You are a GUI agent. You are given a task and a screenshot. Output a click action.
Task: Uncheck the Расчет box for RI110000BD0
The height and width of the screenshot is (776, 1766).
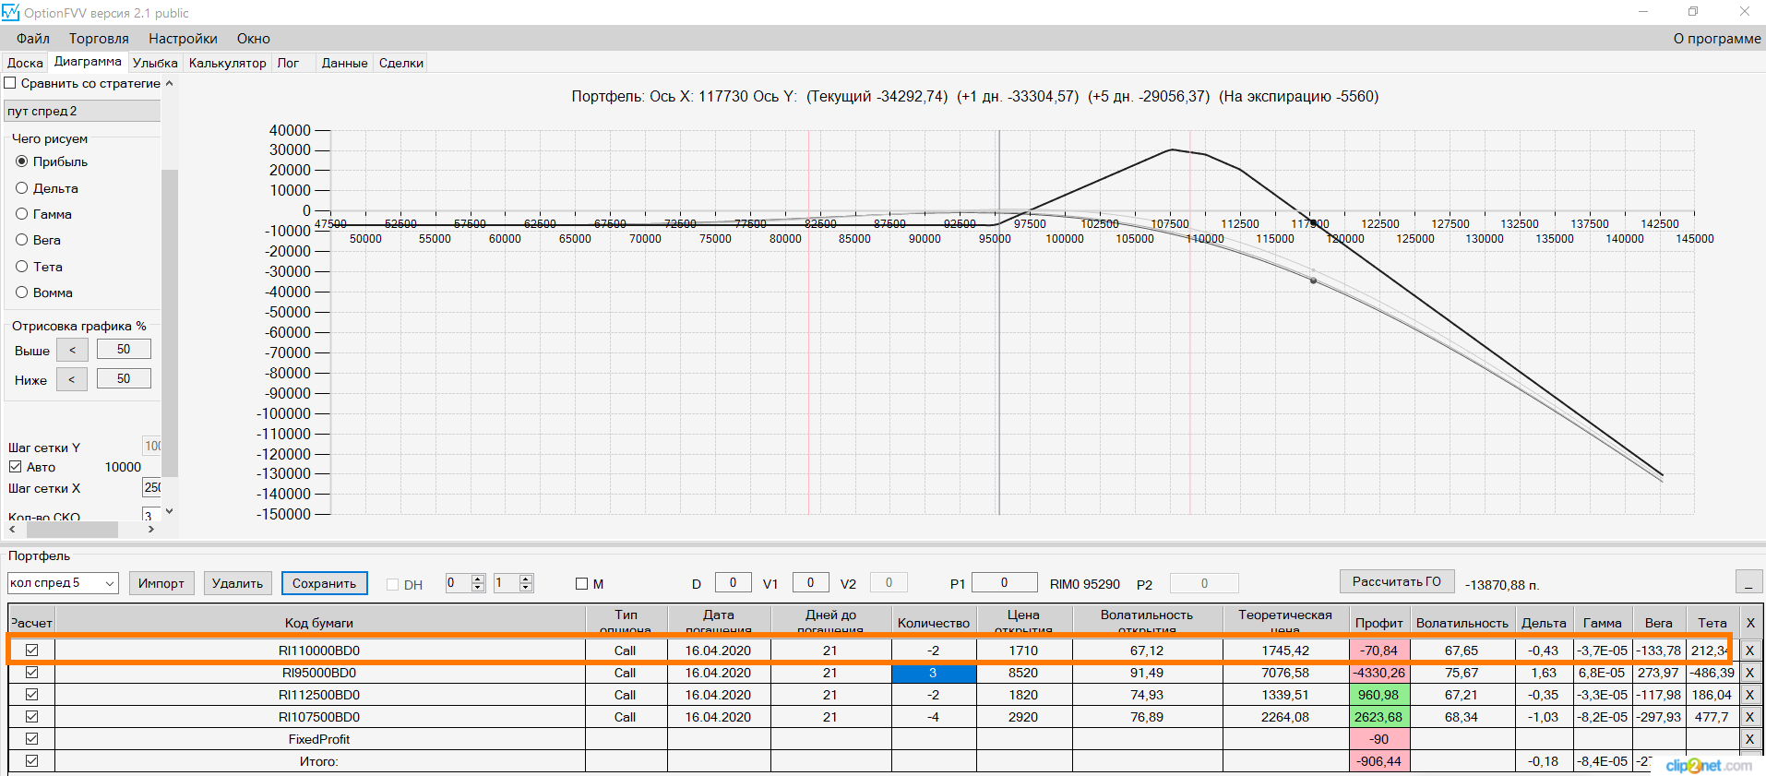[31, 651]
